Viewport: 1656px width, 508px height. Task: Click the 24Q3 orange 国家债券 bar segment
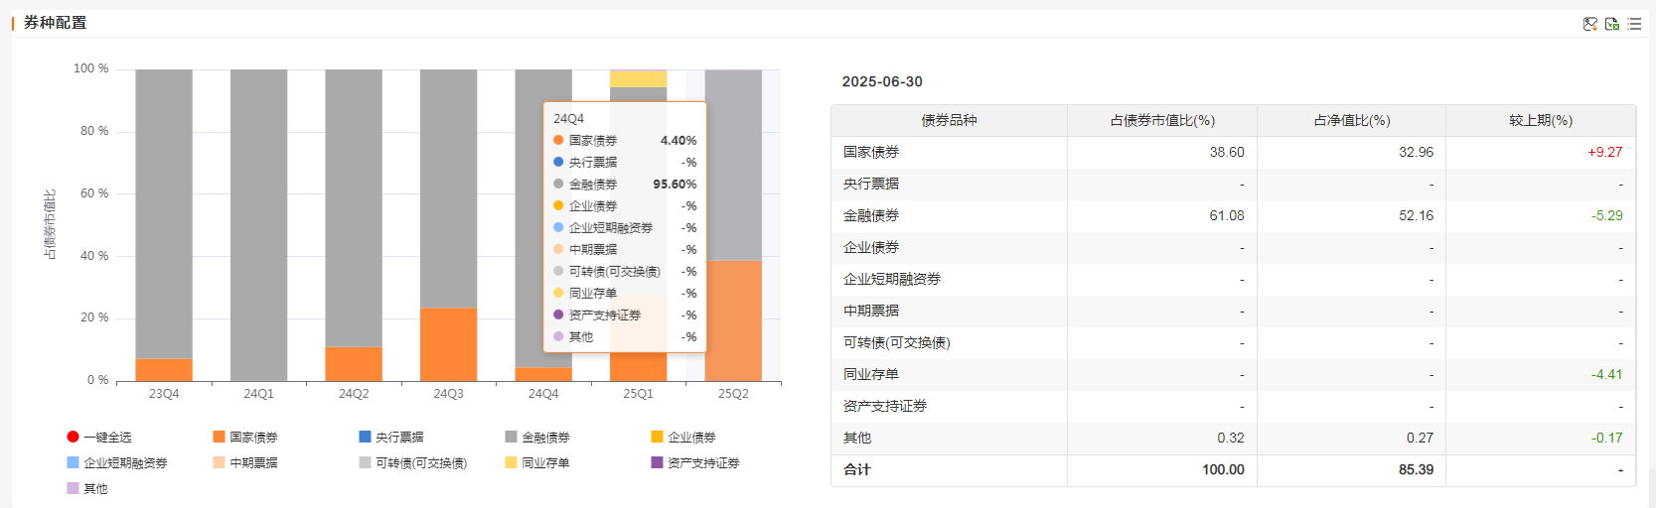point(448,344)
